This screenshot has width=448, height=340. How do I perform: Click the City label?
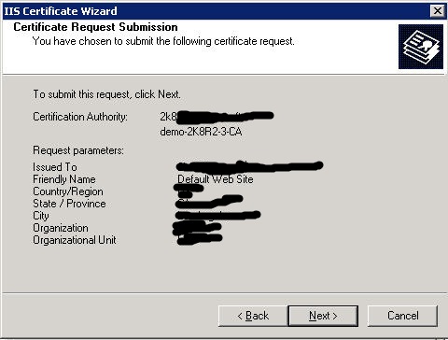pyautogui.click(x=41, y=216)
